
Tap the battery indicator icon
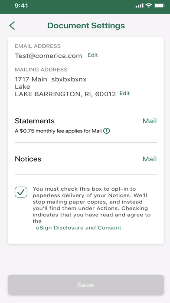tap(159, 6)
